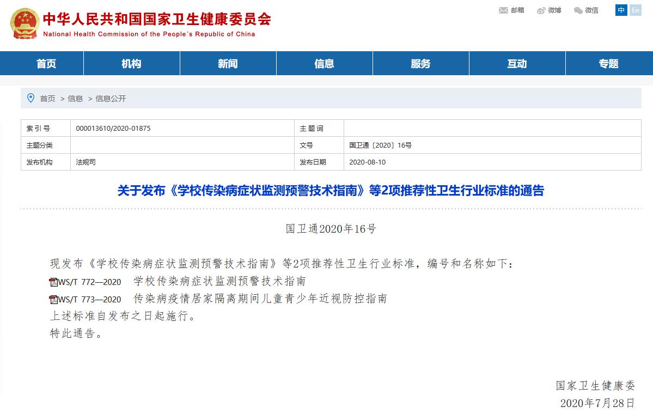Open the 信息 navigation menu

[324, 63]
